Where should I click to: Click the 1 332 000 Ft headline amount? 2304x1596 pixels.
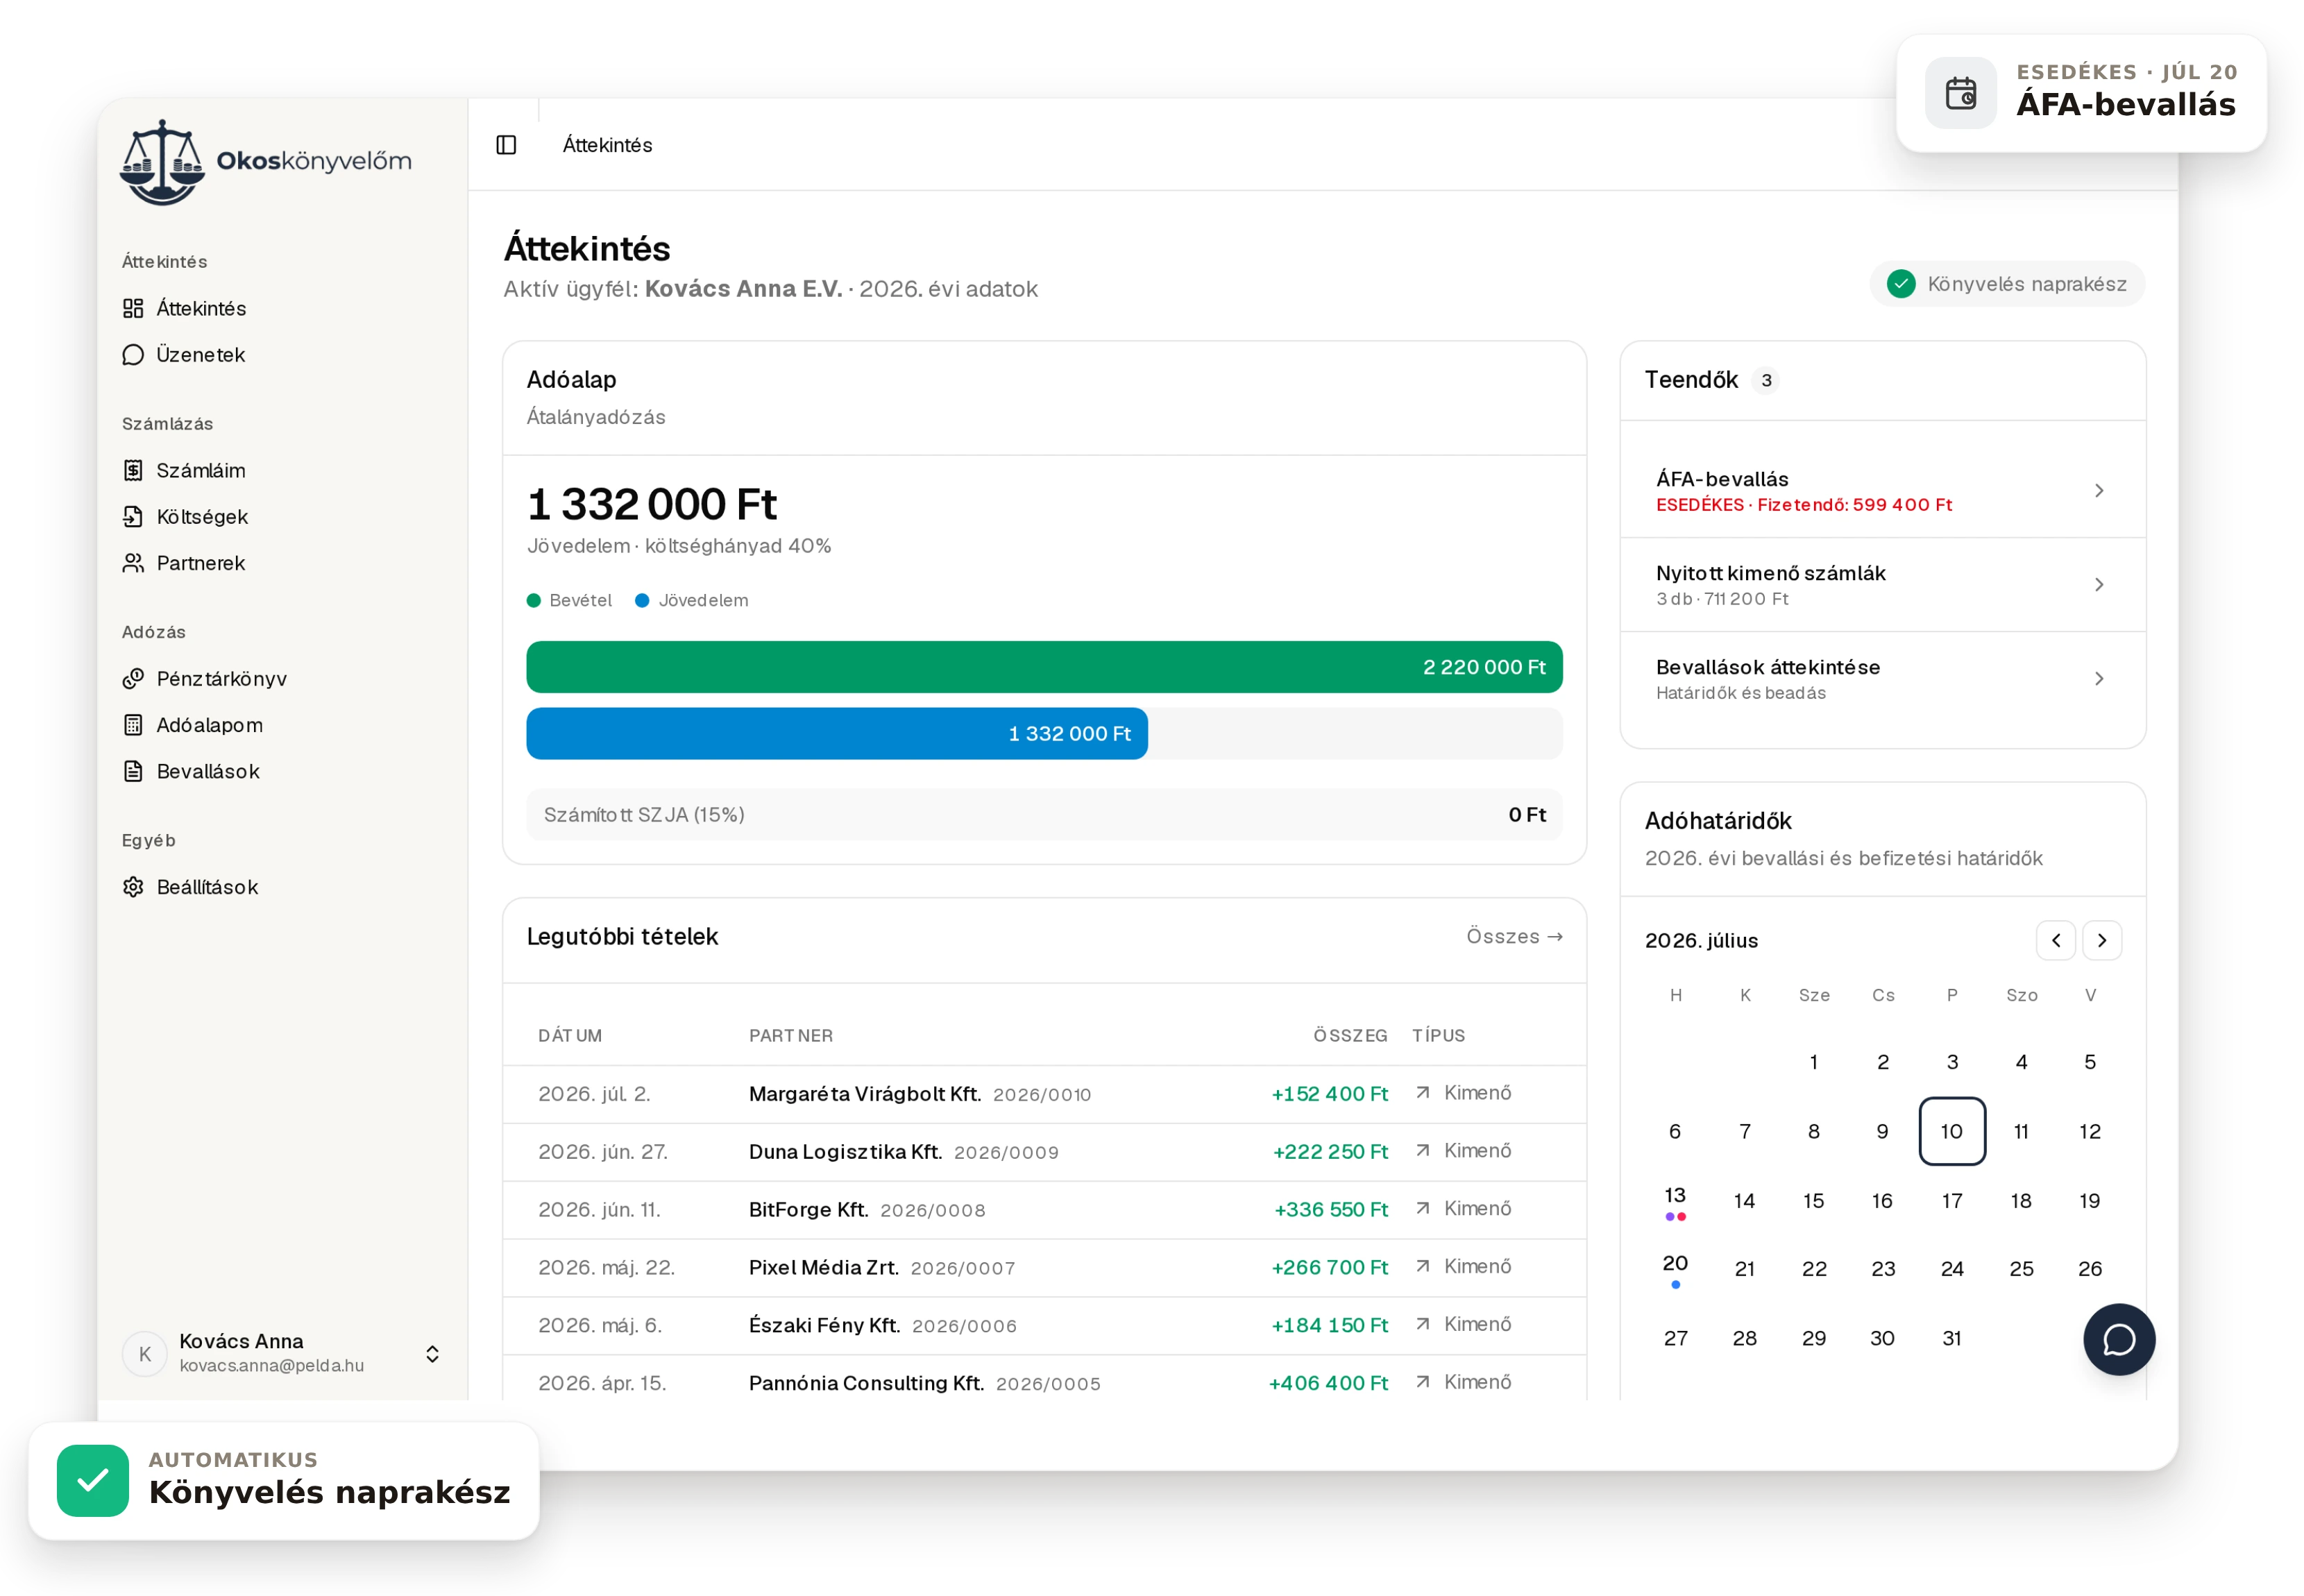[x=652, y=504]
